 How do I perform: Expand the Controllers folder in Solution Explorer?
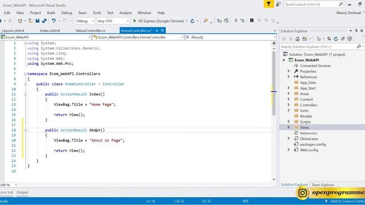pyautogui.click(x=289, y=105)
